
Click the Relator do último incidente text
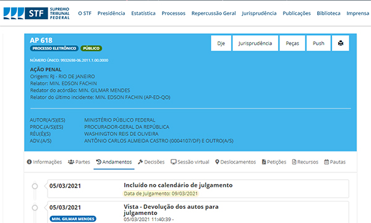pyautogui.click(x=100, y=97)
